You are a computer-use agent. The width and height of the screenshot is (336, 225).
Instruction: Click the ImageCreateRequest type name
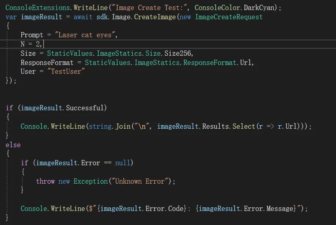point(229,17)
